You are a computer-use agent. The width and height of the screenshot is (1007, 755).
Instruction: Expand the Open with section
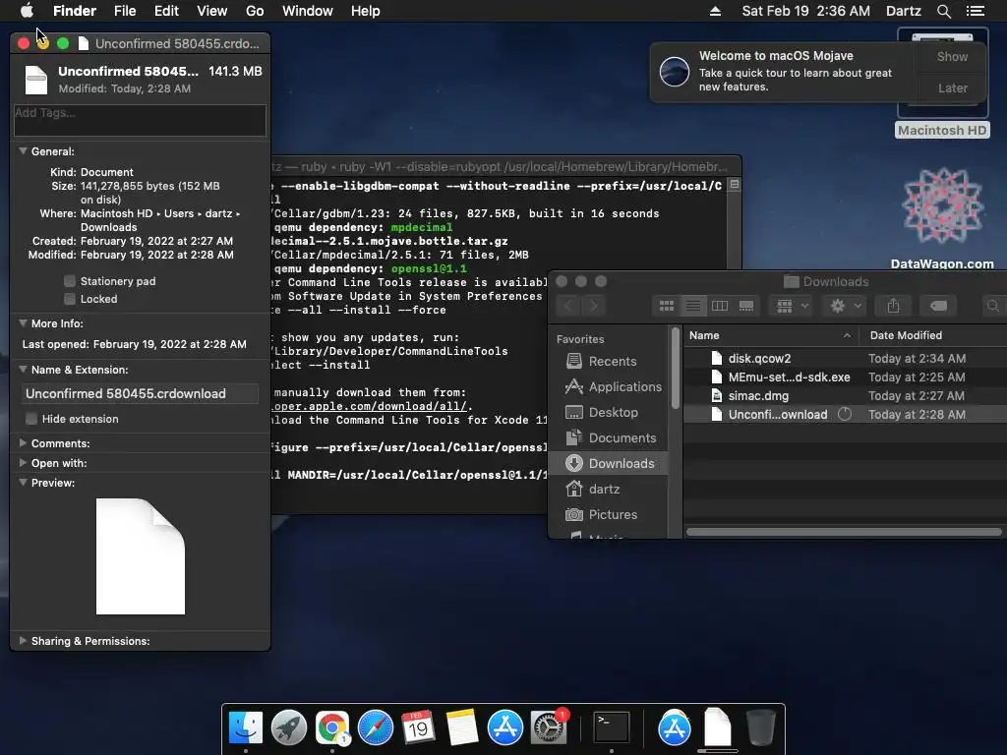click(24, 463)
